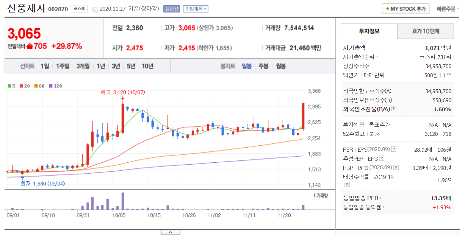The width and height of the screenshot is (465, 235).
Task: Click help icon next to 외국인소진율(B/A)
Action: (394, 109)
